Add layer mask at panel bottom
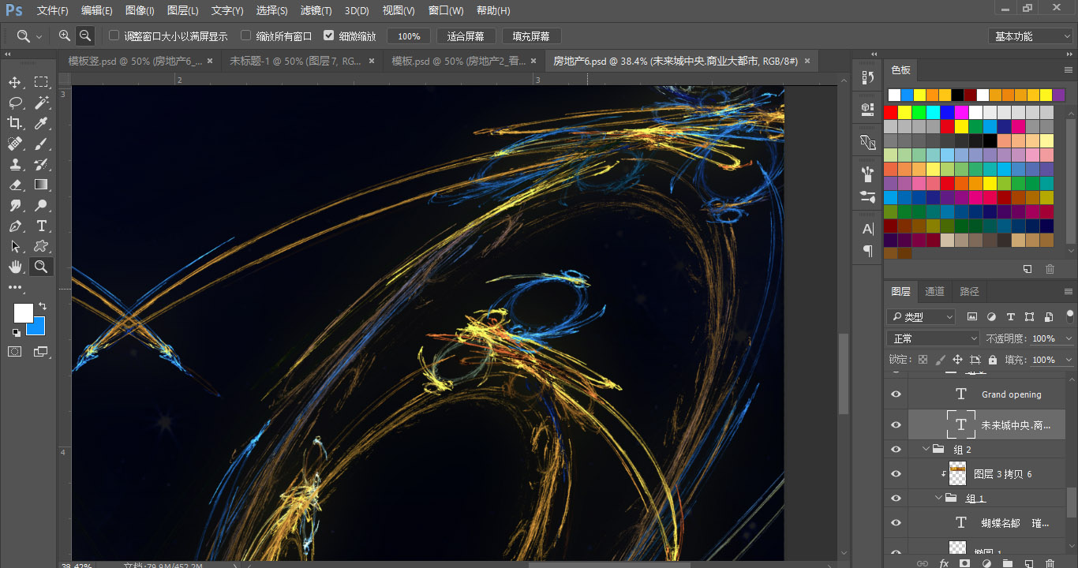 964,563
